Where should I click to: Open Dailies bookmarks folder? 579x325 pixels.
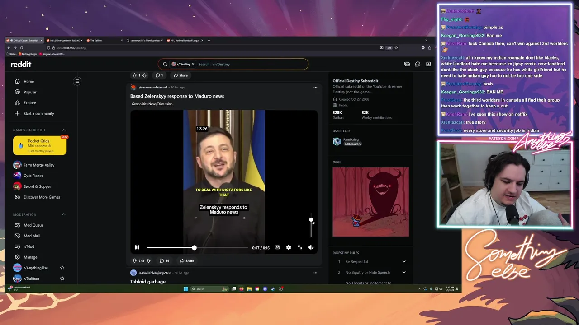click(x=12, y=54)
